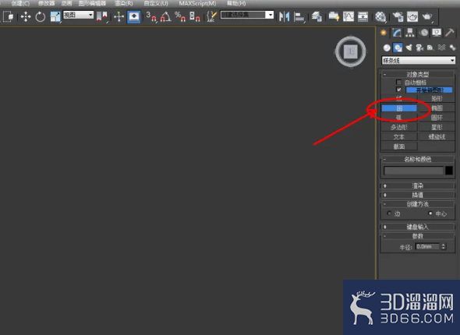
Task: Click the 圆 shape button
Action: (399, 108)
